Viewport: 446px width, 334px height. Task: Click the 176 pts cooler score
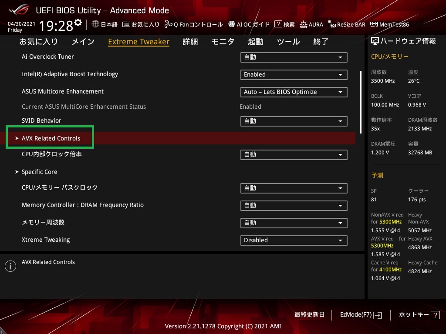pyautogui.click(x=417, y=200)
